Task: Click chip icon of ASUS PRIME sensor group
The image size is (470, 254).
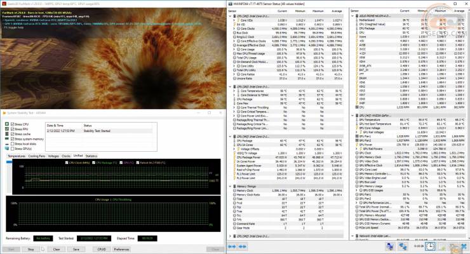Action: tap(358, 16)
